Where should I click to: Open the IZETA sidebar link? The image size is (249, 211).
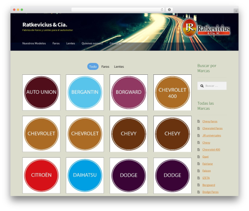[x=206, y=178]
